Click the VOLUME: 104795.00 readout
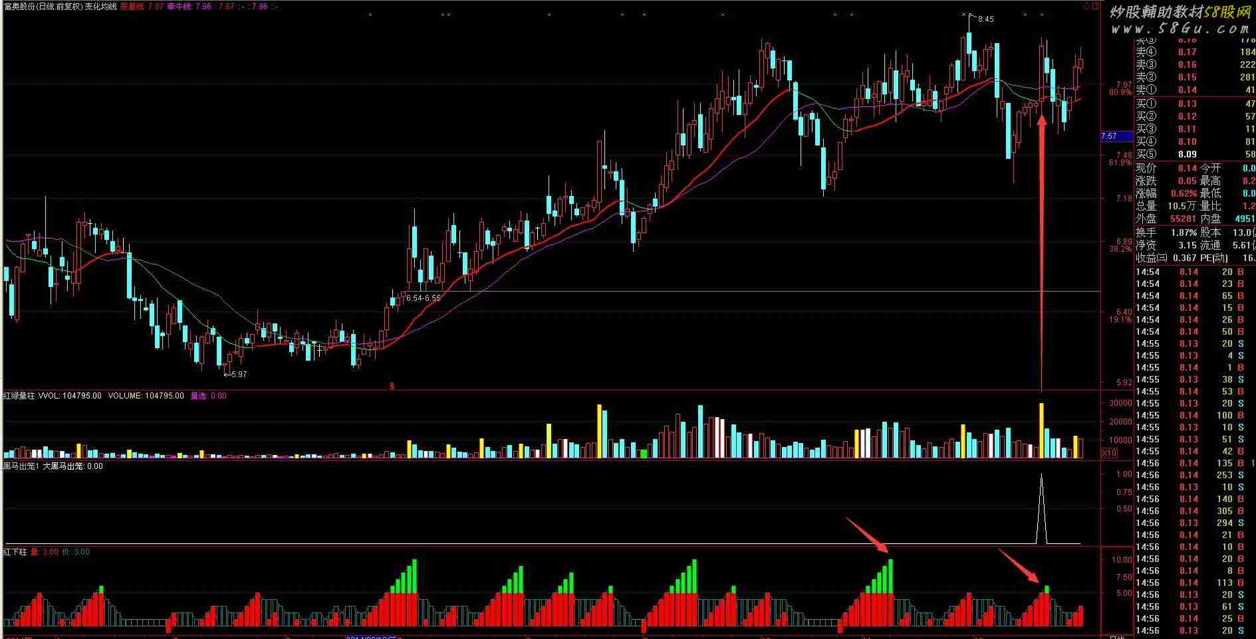Viewport: 1256px width, 639px height. point(146,396)
